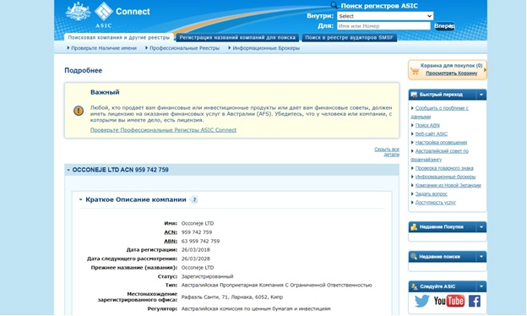Click the Быстрый переход panel icon

(414, 95)
